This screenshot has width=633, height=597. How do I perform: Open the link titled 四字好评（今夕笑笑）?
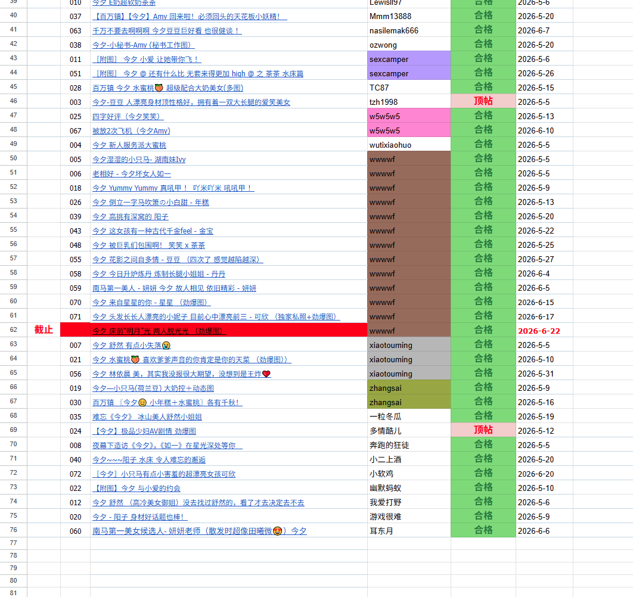pyautogui.click(x=128, y=117)
